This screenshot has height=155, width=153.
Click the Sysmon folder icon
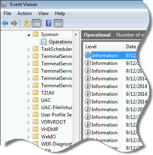(x=35, y=34)
